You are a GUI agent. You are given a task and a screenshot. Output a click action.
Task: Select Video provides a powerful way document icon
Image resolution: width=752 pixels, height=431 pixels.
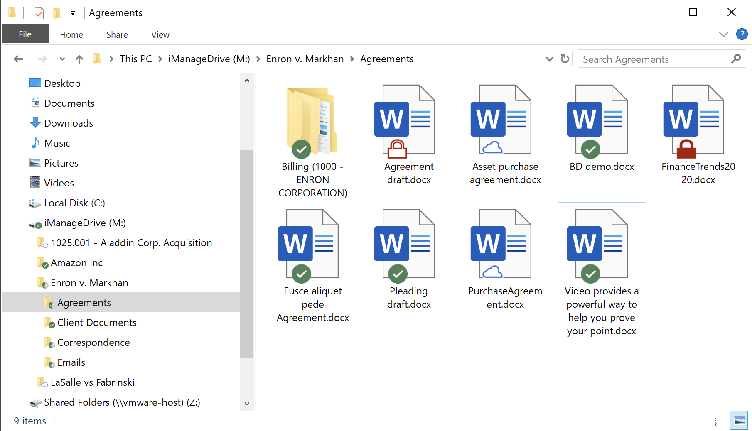[597, 246]
